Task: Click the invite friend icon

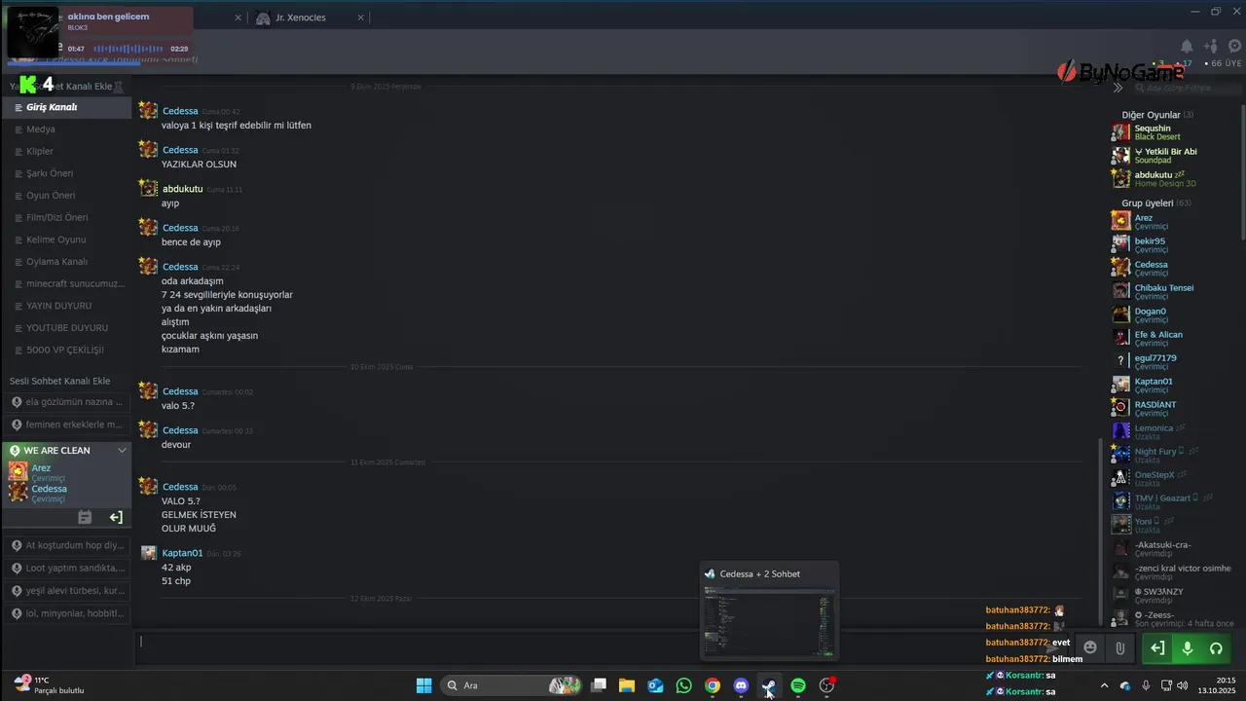Action: click(x=1211, y=46)
